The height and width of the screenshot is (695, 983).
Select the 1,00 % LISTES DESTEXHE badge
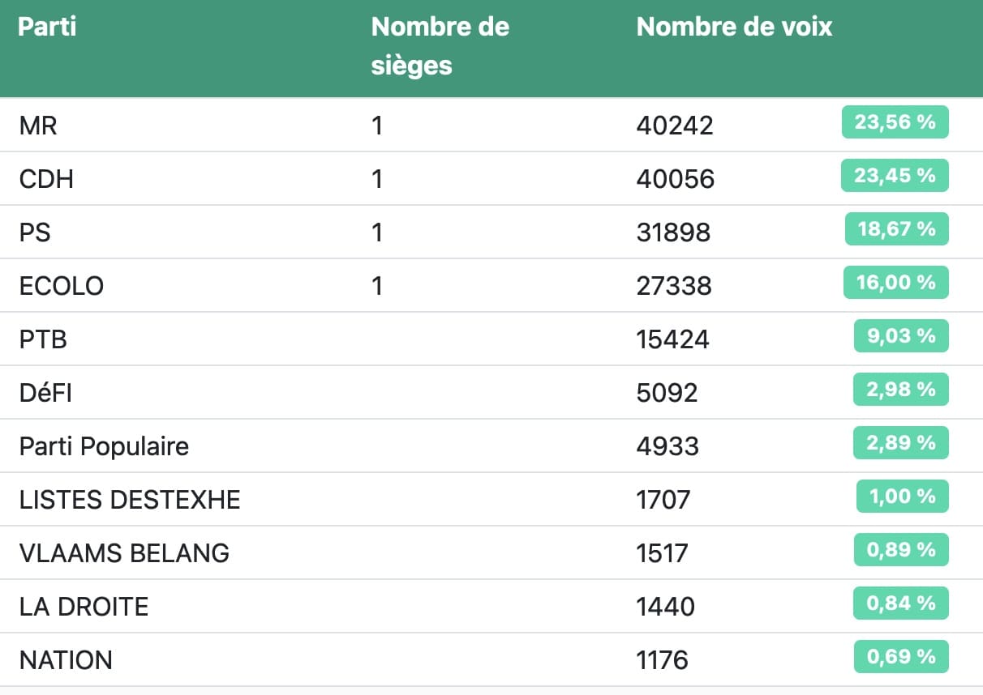[903, 497]
